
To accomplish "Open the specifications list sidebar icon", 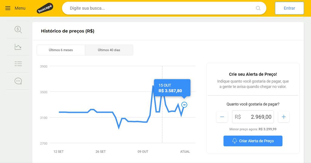I will (x=18, y=64).
